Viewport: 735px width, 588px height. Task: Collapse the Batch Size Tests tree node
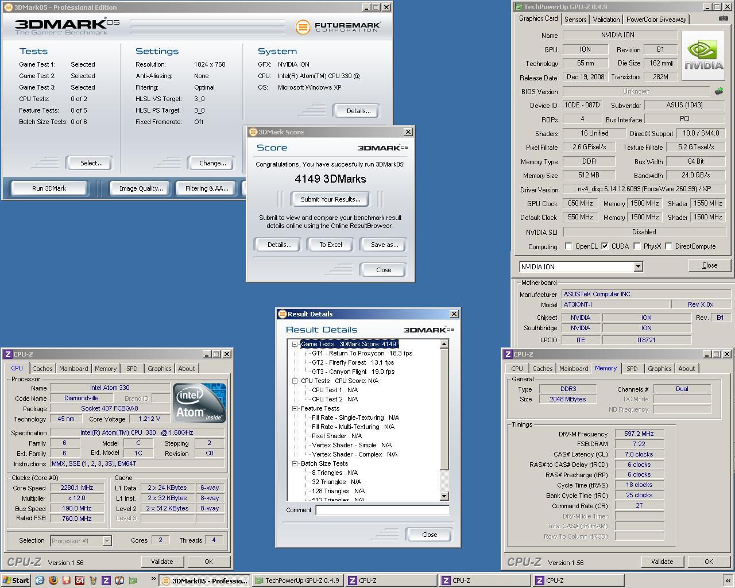coord(295,463)
